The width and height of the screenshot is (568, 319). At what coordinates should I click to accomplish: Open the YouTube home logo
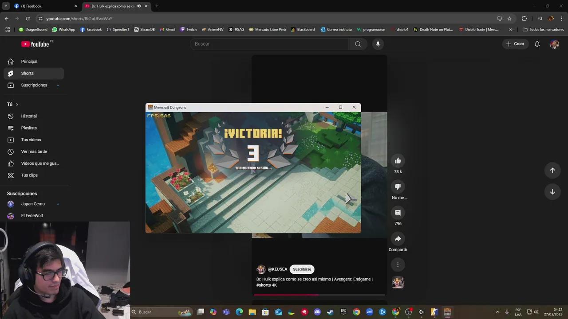tap(35, 44)
